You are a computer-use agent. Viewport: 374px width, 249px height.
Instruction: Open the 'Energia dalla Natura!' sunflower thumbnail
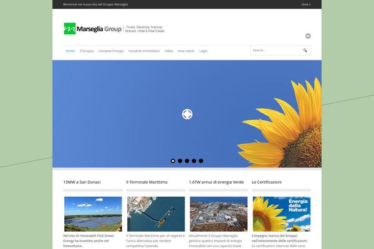[282, 214]
